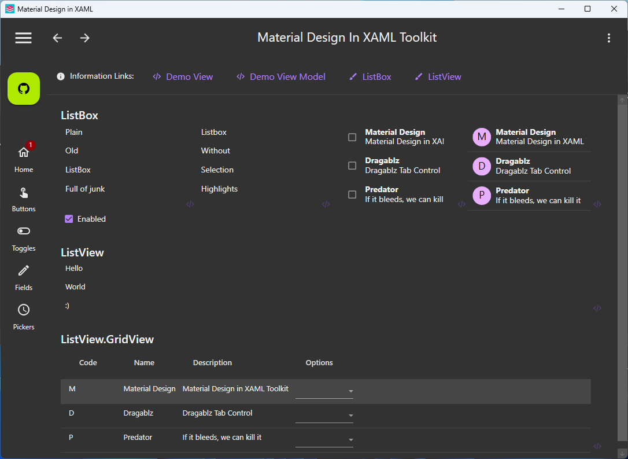This screenshot has width=628, height=459.
Task: Open the Buttons page in sidebar
Action: [24, 199]
